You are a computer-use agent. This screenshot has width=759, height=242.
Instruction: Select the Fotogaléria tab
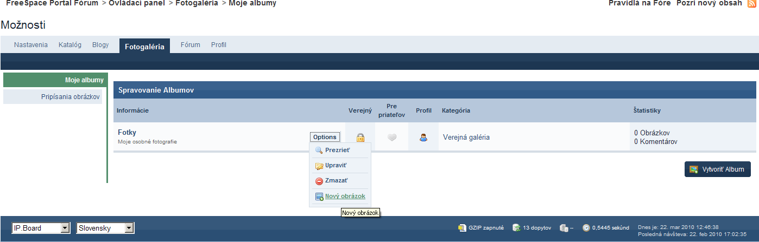[144, 47]
